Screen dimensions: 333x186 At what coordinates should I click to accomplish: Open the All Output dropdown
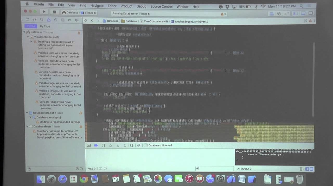click(244, 169)
